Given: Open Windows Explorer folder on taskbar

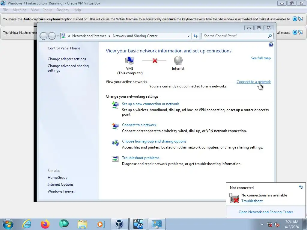Looking at the screenshot, I should 82,224.
